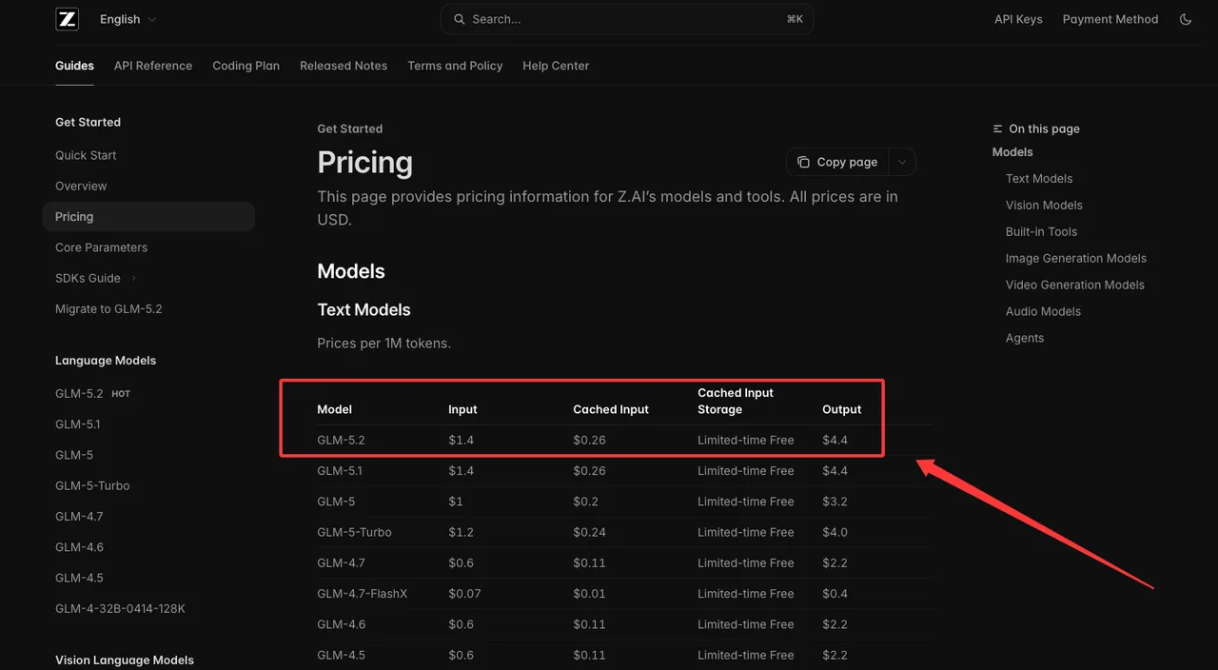Click the Copy page button
The height and width of the screenshot is (670, 1218).
click(837, 162)
